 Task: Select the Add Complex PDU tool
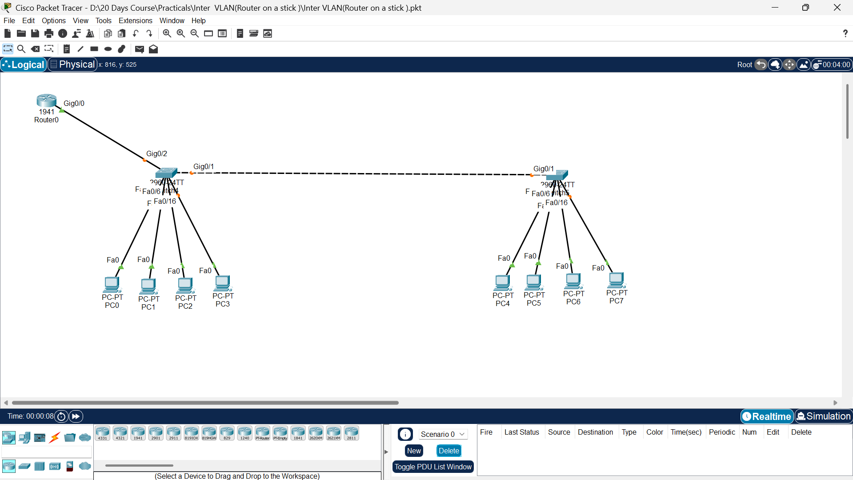[153, 49]
